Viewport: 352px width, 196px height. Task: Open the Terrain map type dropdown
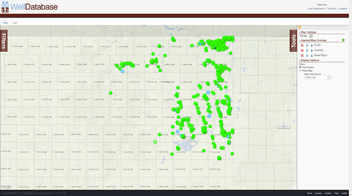coord(306,36)
